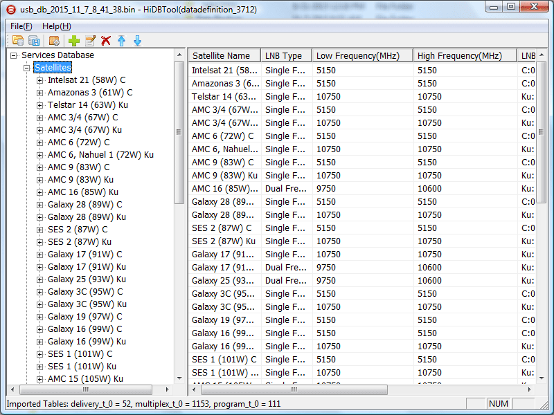Click the green plus add icon
Viewport: 554px width, 415px height.
click(x=74, y=41)
